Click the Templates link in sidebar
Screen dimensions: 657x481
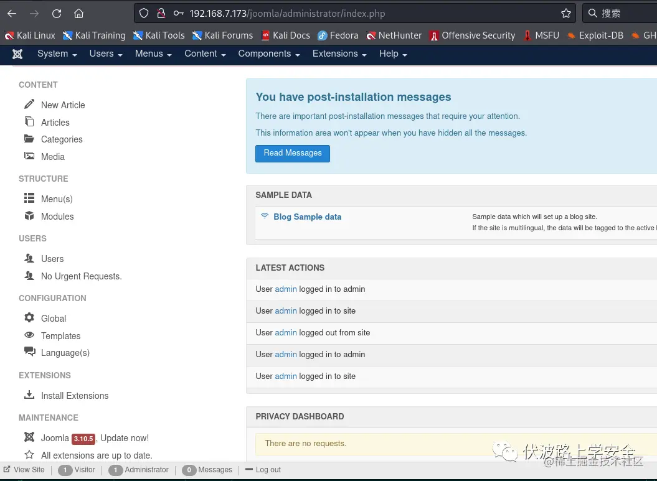61,336
